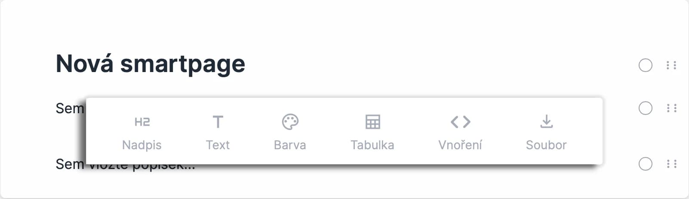The height and width of the screenshot is (199, 689).
Task: Click the Text label under T icon
Action: pyautogui.click(x=218, y=145)
